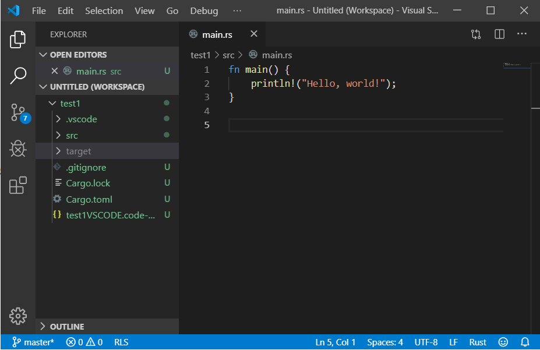This screenshot has height=350, width=540.
Task: Click the RLS status bar item
Action: click(x=121, y=342)
